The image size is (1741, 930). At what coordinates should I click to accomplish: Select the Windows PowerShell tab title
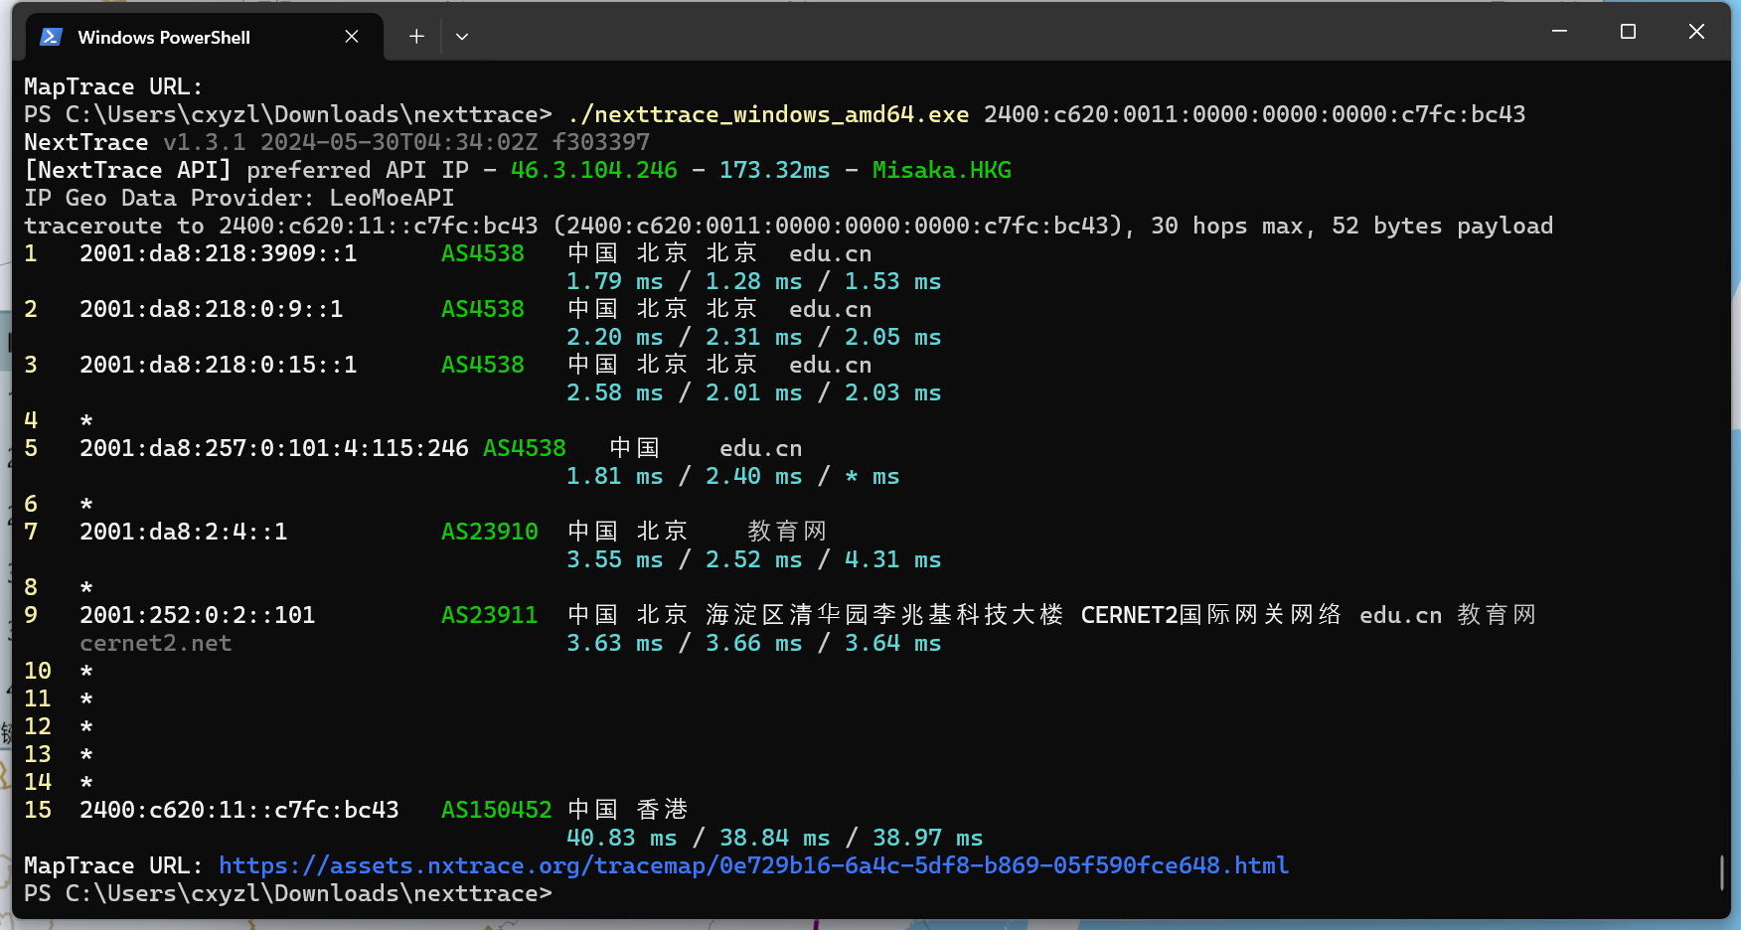164,38
